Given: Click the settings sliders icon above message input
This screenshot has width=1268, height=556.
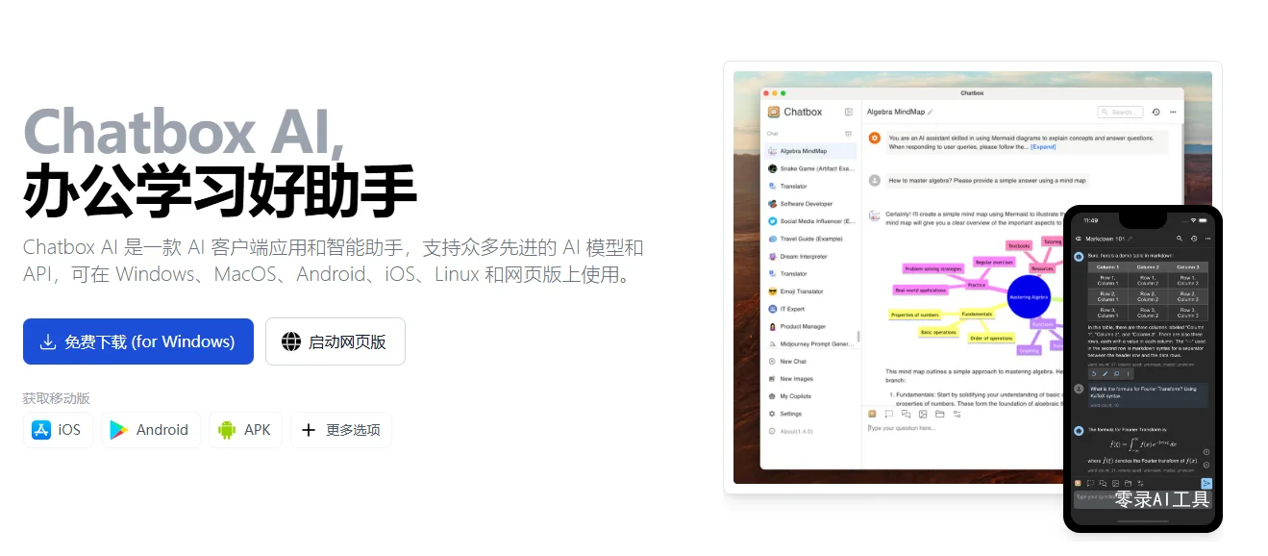Looking at the screenshot, I should (957, 414).
